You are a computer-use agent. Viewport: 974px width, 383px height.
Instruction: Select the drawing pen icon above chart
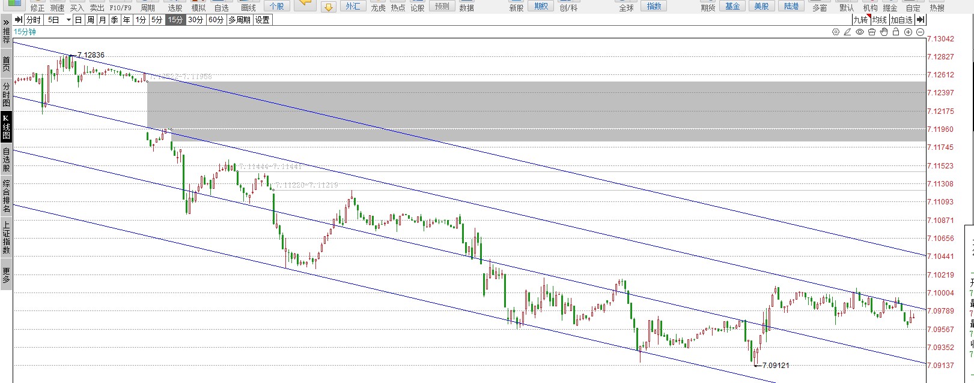pyautogui.click(x=848, y=32)
